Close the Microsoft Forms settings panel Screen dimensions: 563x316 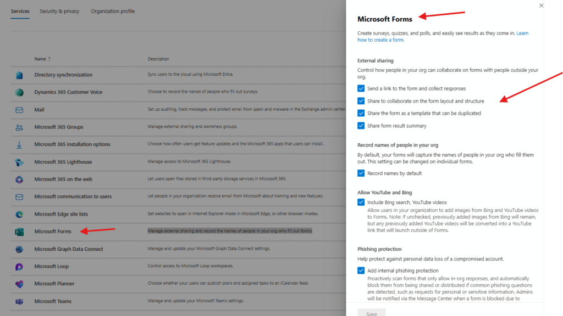[541, 5]
